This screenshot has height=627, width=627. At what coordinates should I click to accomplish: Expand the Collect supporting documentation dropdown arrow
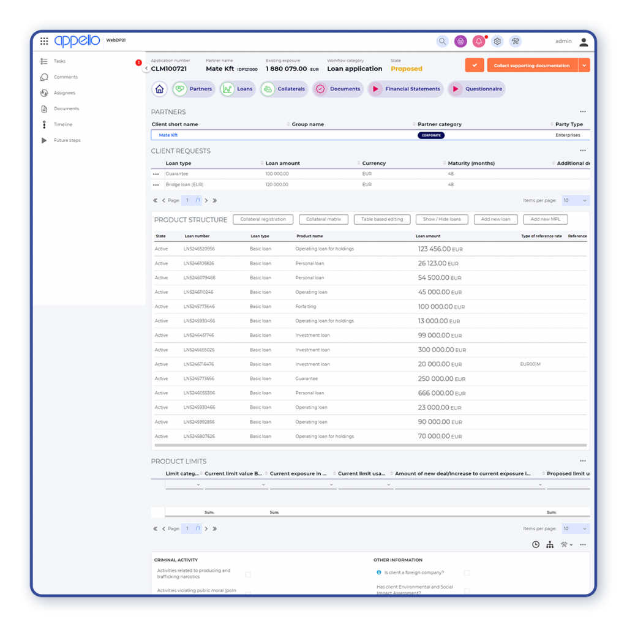coord(584,66)
